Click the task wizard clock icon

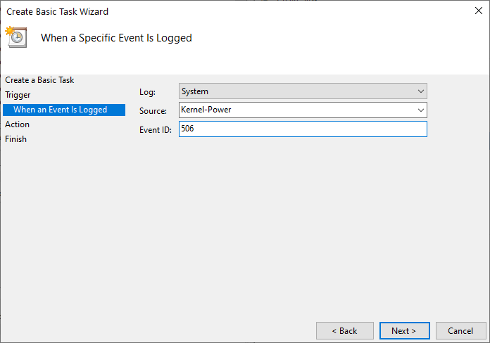(x=16, y=37)
